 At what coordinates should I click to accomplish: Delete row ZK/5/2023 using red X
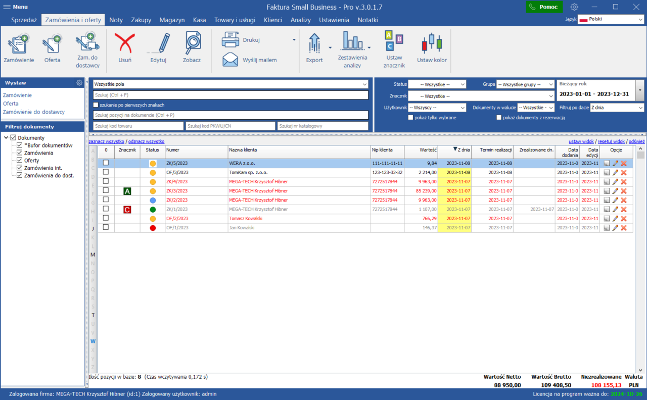pyautogui.click(x=623, y=164)
